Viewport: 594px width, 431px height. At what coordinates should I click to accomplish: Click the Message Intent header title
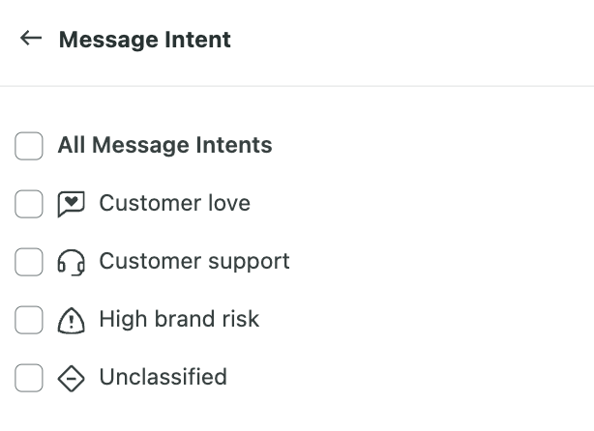[x=145, y=40]
